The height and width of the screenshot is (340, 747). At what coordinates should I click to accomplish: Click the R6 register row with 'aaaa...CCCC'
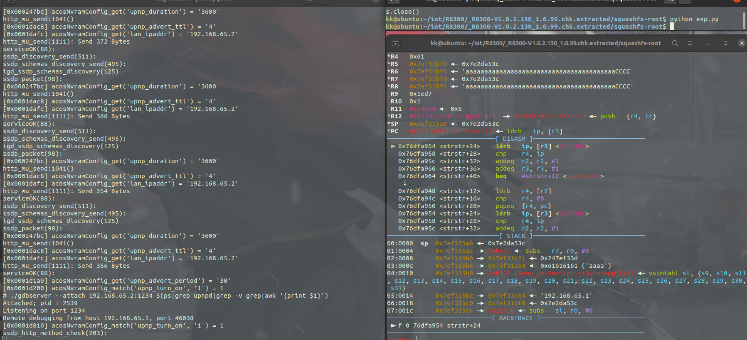tap(510, 71)
